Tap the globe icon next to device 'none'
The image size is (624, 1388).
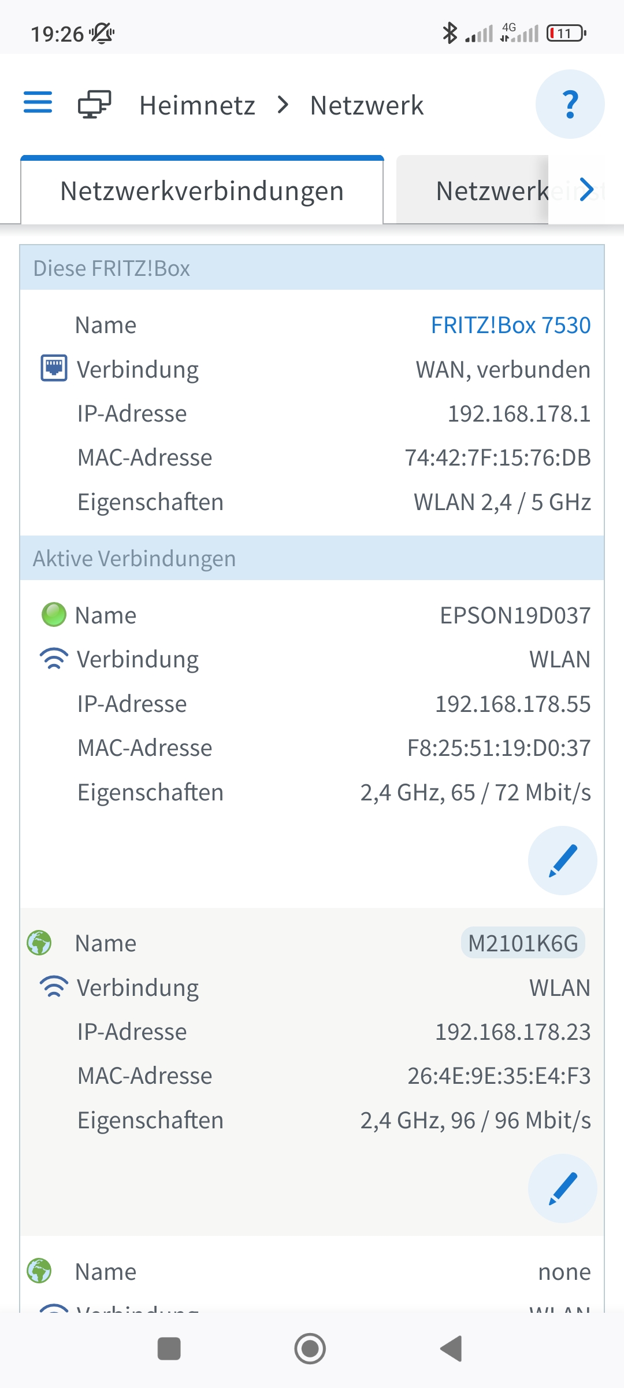pos(39,1271)
